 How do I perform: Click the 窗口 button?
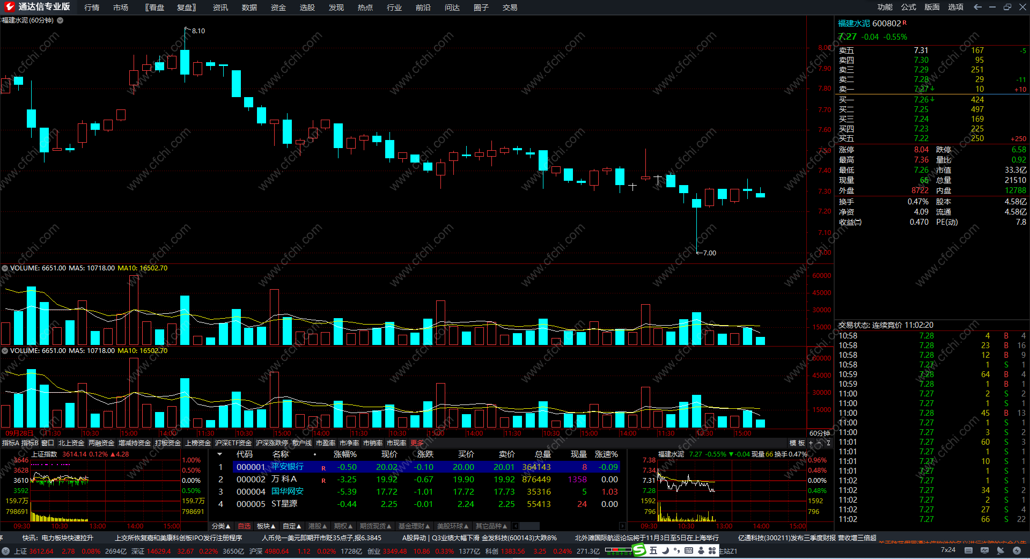(x=48, y=443)
